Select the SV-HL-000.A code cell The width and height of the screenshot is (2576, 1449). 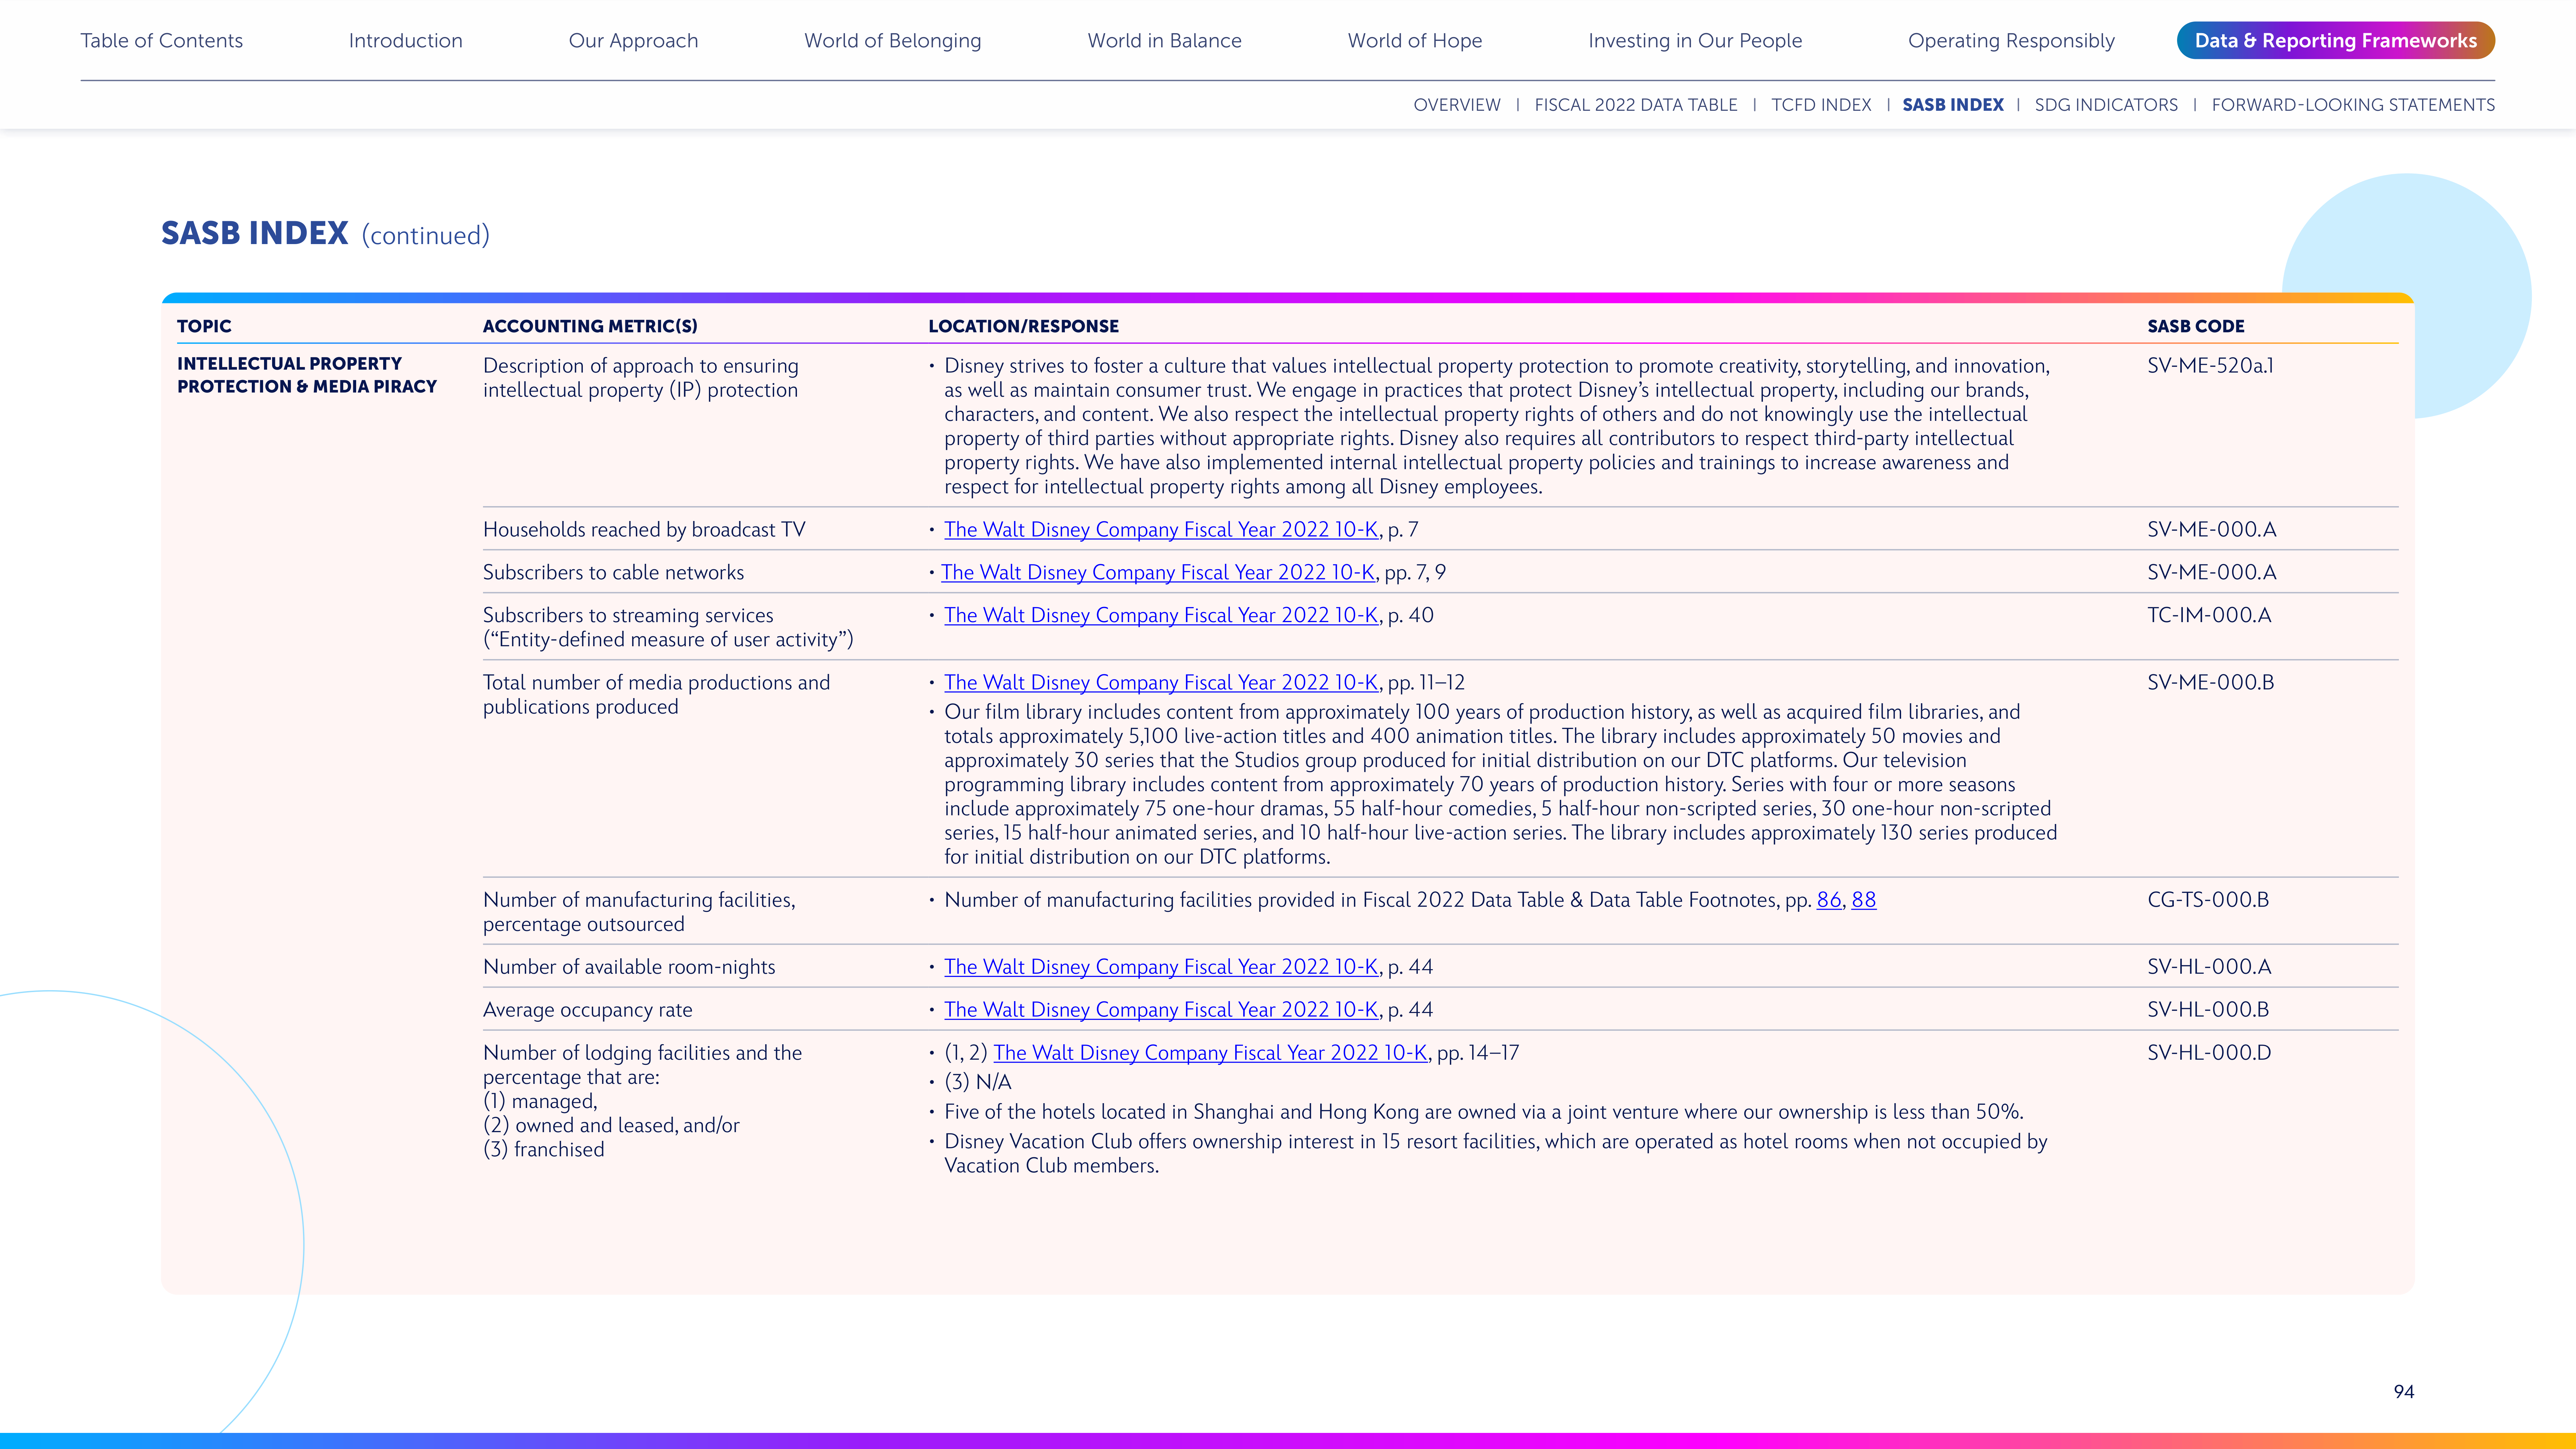point(2209,967)
